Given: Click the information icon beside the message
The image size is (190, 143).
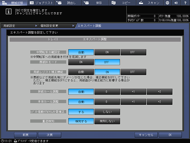Looking at the screenshot, I should (8, 11).
